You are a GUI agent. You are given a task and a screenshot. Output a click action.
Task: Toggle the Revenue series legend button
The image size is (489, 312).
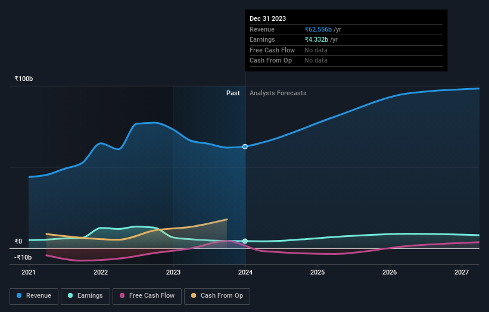pyautogui.click(x=34, y=296)
